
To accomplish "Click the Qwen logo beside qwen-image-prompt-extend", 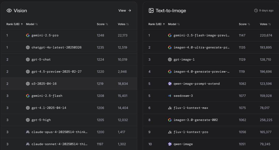I will coord(170,84).
